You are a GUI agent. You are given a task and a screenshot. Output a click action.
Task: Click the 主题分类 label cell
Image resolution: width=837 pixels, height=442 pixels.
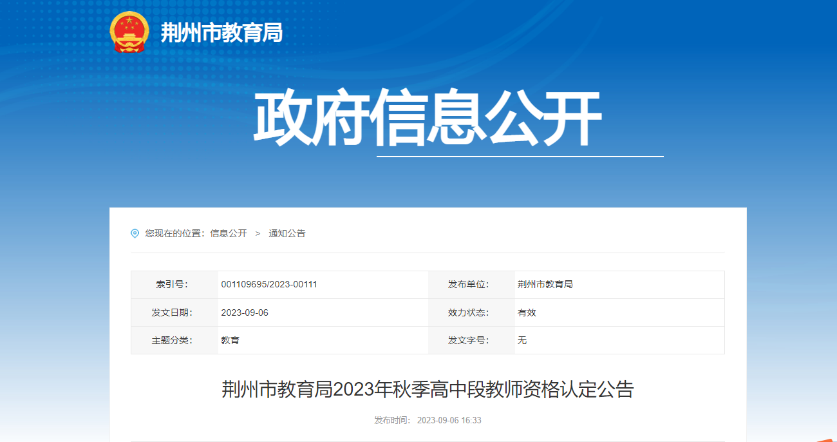(x=172, y=340)
